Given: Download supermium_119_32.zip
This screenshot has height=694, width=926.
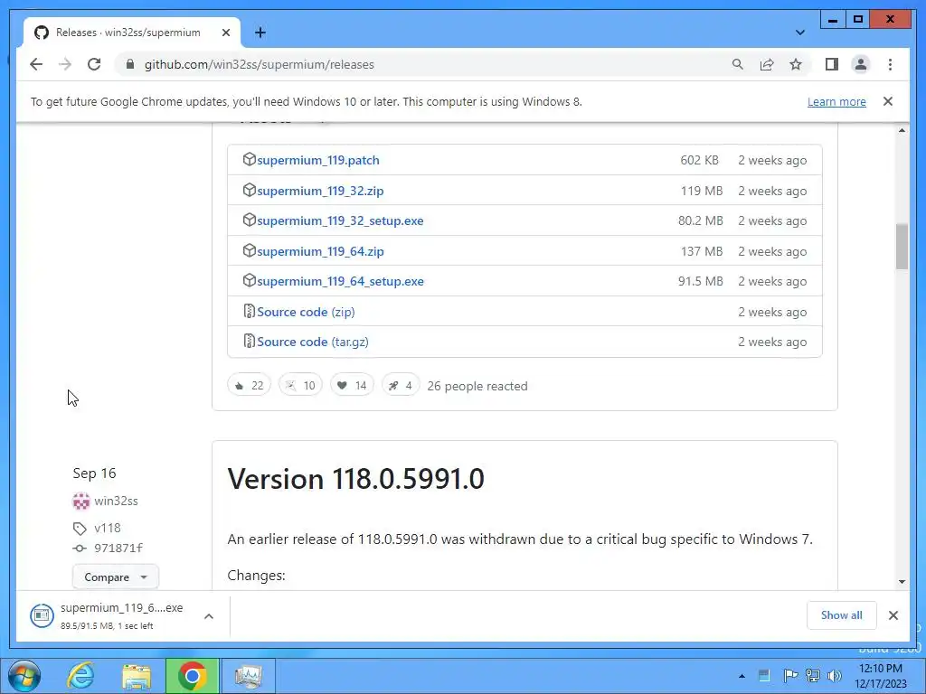Looking at the screenshot, I should pos(320,191).
